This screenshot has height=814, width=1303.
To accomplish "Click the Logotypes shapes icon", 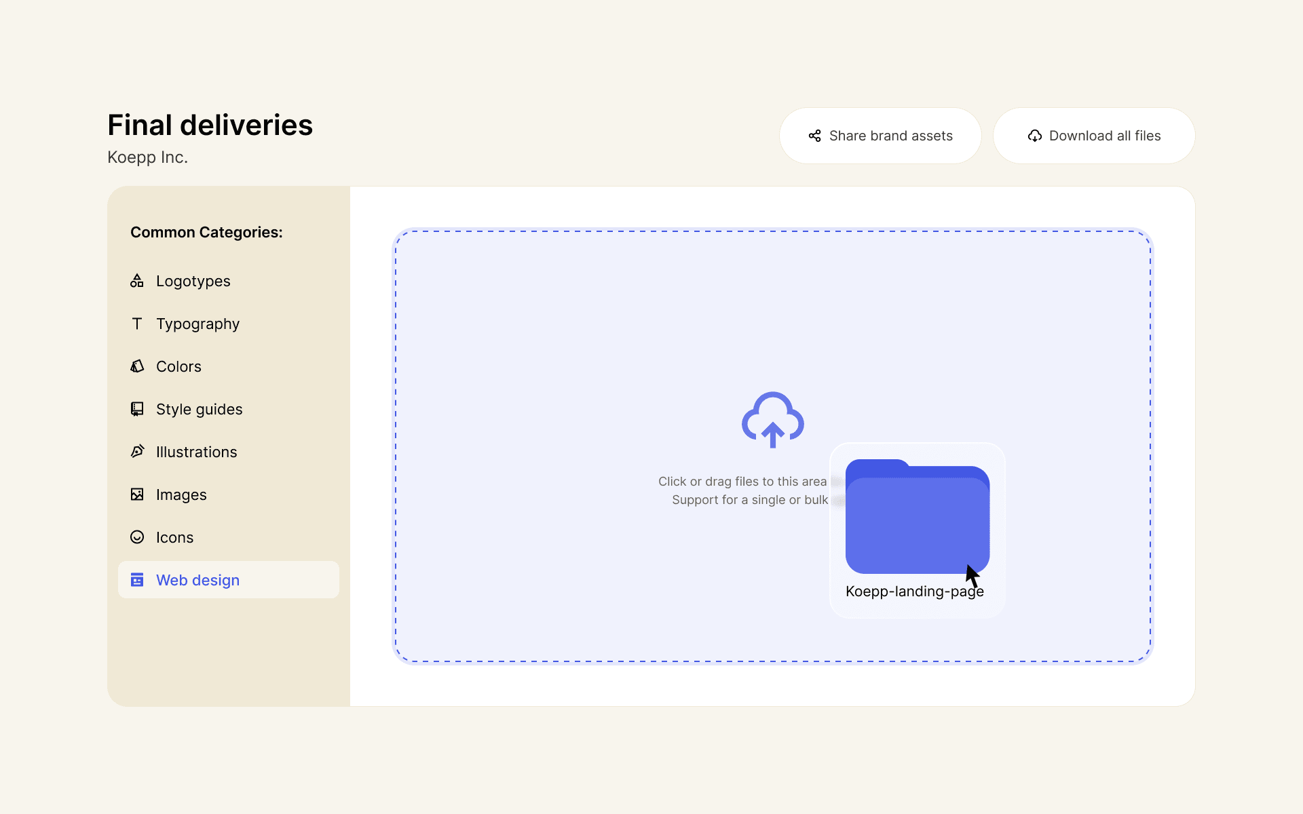I will (x=137, y=281).
